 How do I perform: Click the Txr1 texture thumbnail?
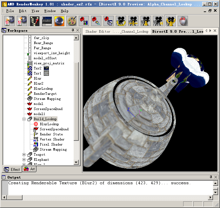(x=46, y=74)
